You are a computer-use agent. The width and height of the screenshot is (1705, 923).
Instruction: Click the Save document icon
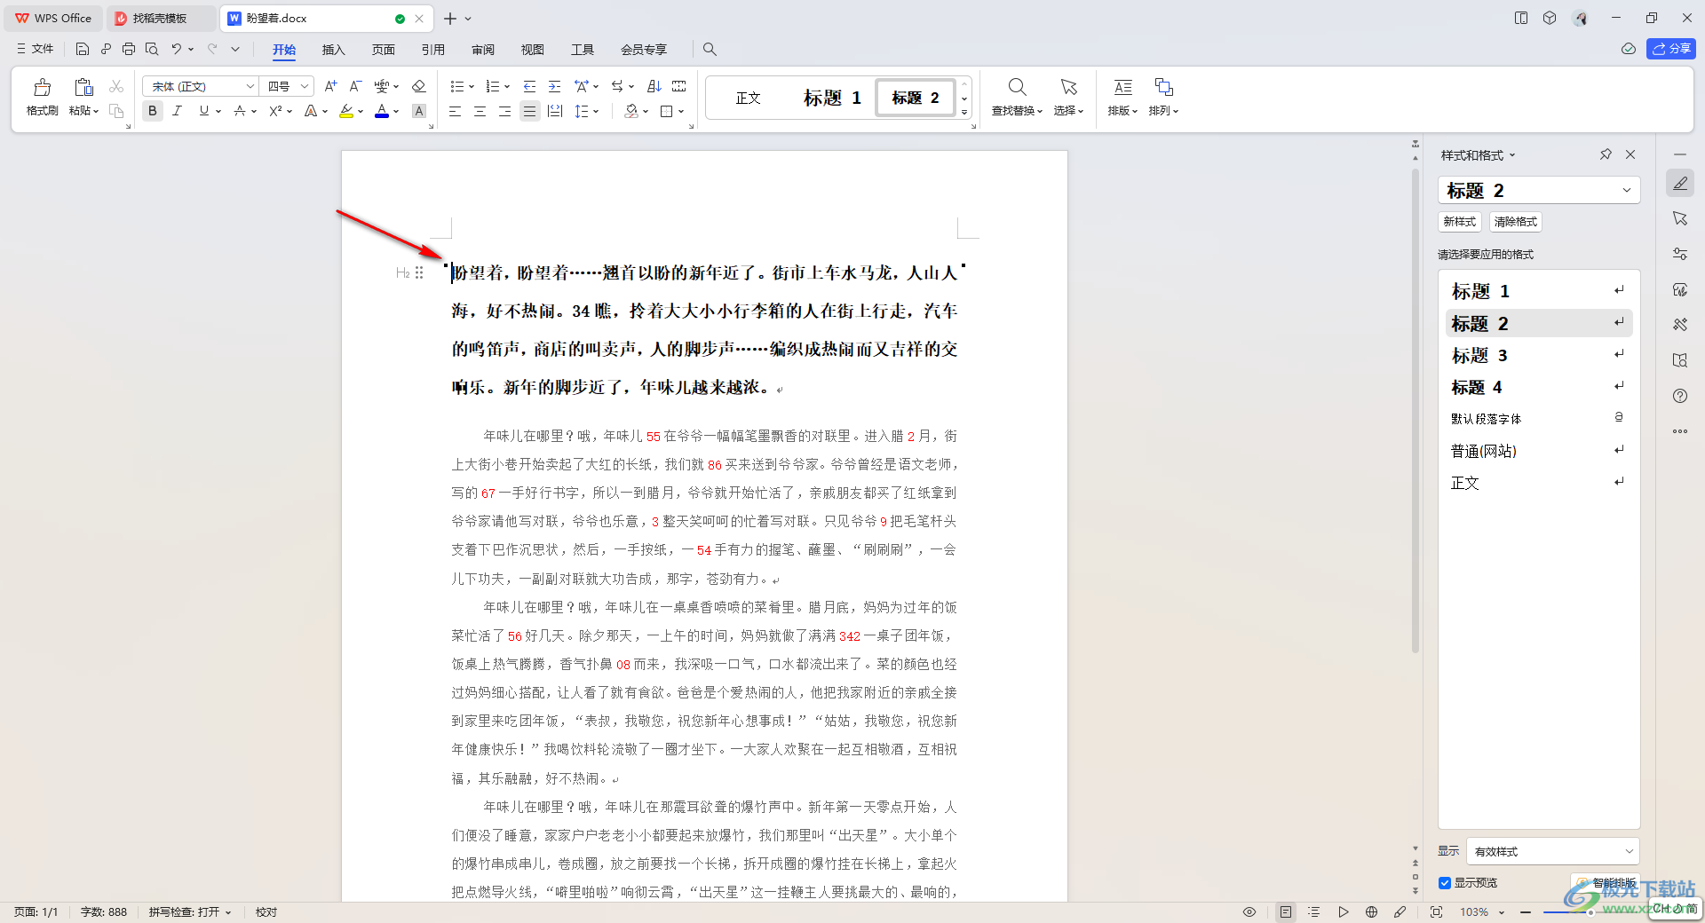coord(83,49)
